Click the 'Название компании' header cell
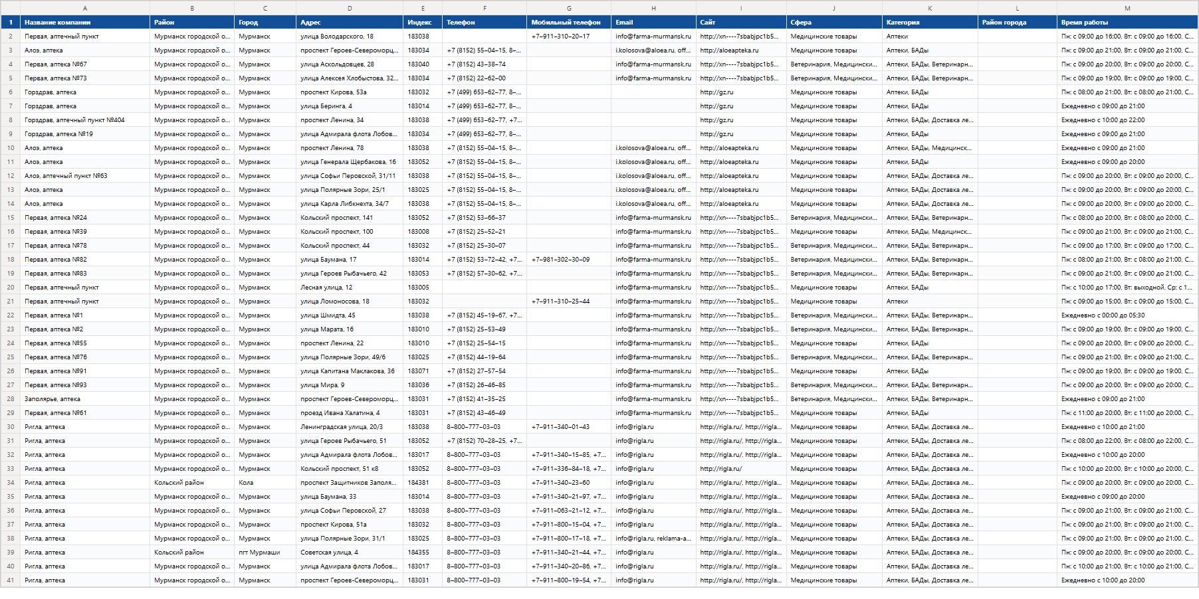1199x599 pixels. (85, 23)
